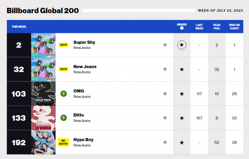Screen dimensions: 249x159
Task: Click peak position 2 for Super Shy
Action: (217, 45)
